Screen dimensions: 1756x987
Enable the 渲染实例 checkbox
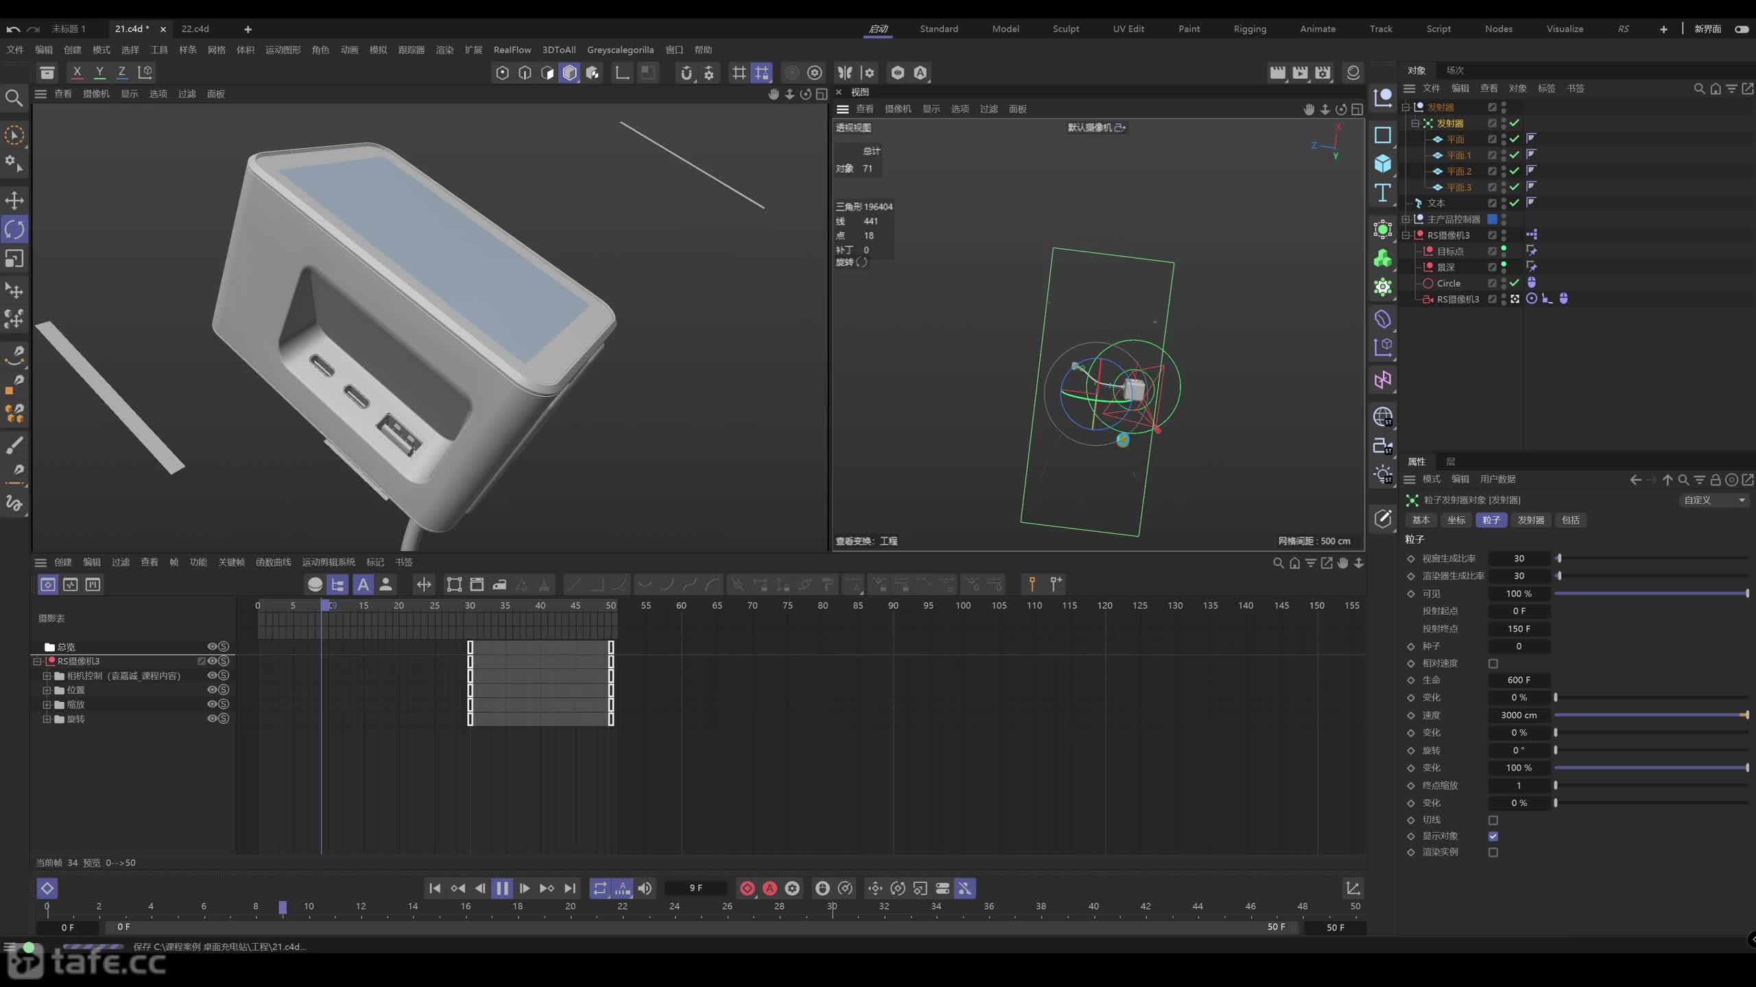1493,852
